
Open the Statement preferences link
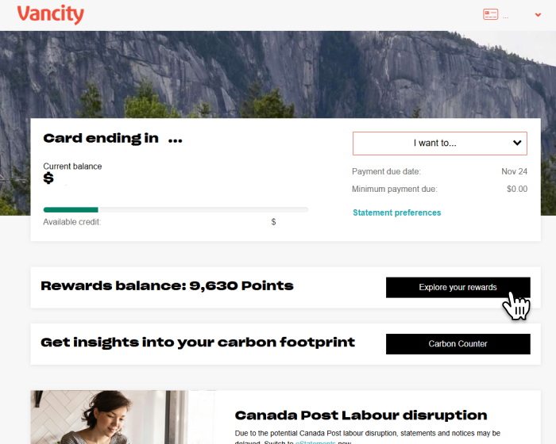pos(396,212)
